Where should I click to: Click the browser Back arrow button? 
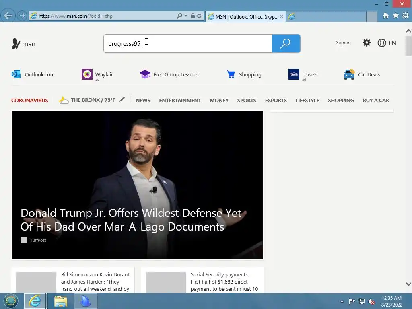[8, 16]
